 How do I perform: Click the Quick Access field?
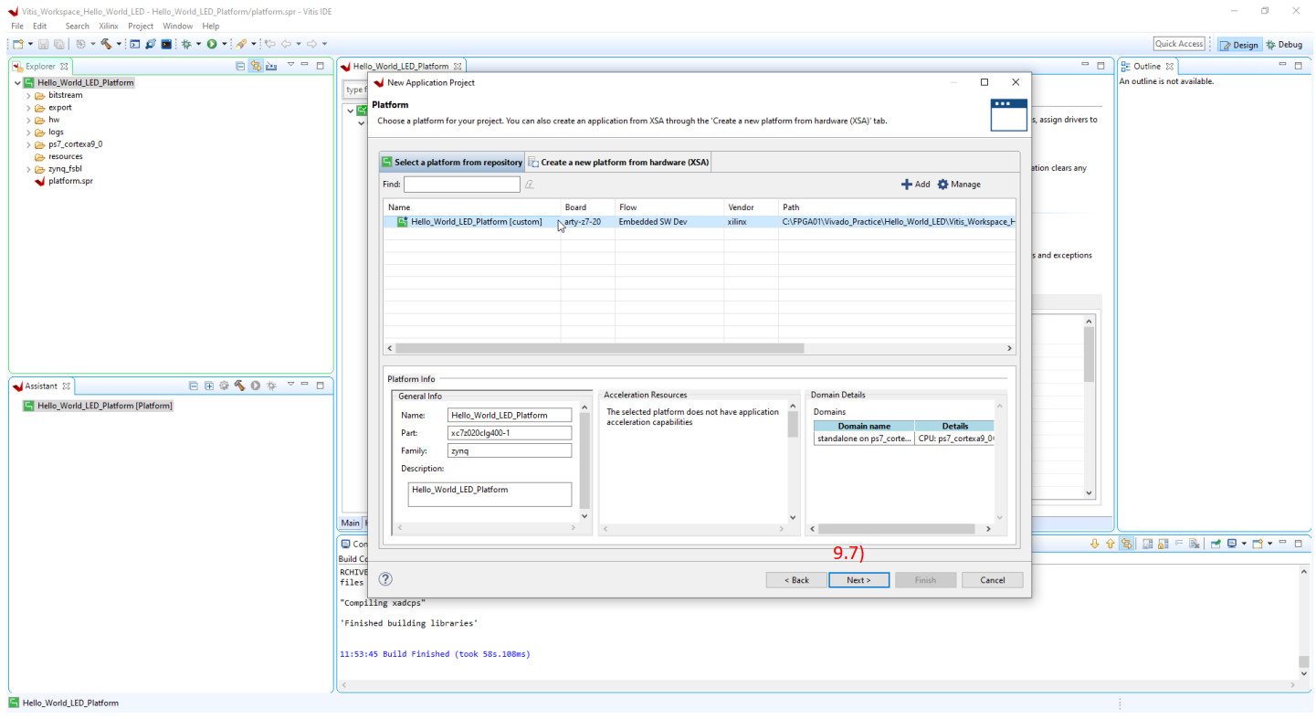click(x=1179, y=44)
